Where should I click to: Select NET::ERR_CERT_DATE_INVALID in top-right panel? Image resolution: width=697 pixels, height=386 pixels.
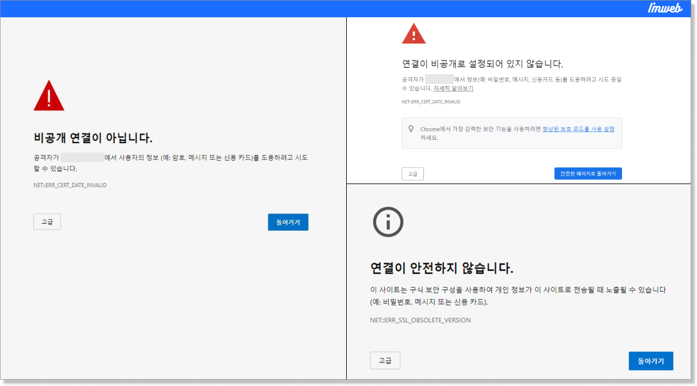coord(431,102)
